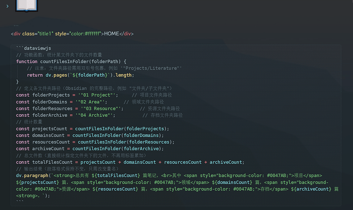Viewport: 353px width, 210px height.
Task: Click the const folderProjects line
Action: click(x=94, y=95)
